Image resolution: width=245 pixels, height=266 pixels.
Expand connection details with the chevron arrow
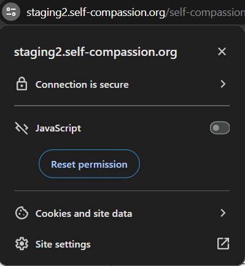click(x=223, y=84)
